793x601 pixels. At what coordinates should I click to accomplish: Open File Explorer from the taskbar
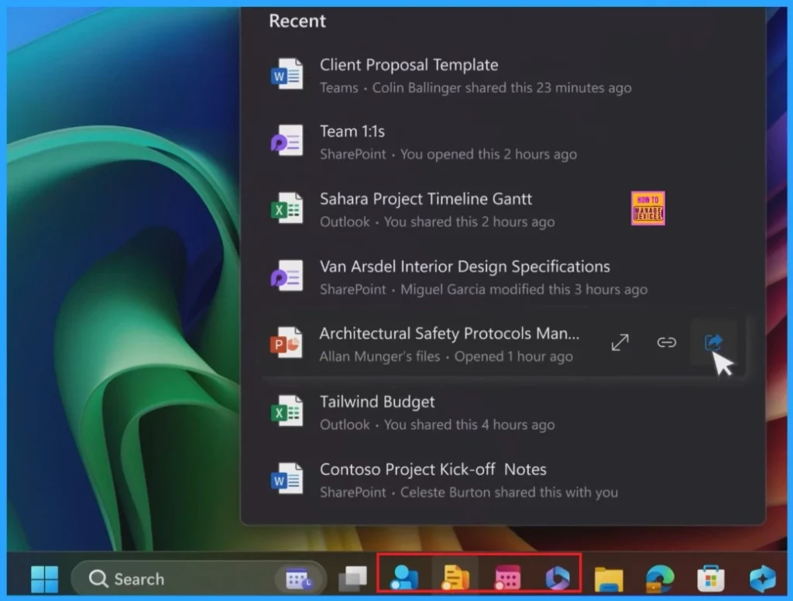[609, 579]
